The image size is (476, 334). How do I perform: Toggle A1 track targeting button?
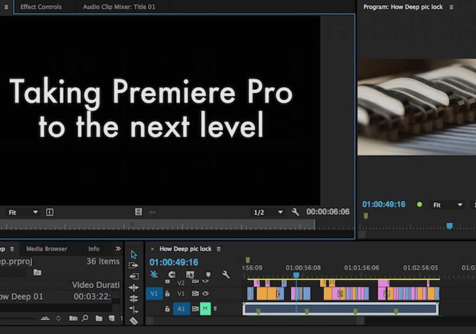point(181,309)
